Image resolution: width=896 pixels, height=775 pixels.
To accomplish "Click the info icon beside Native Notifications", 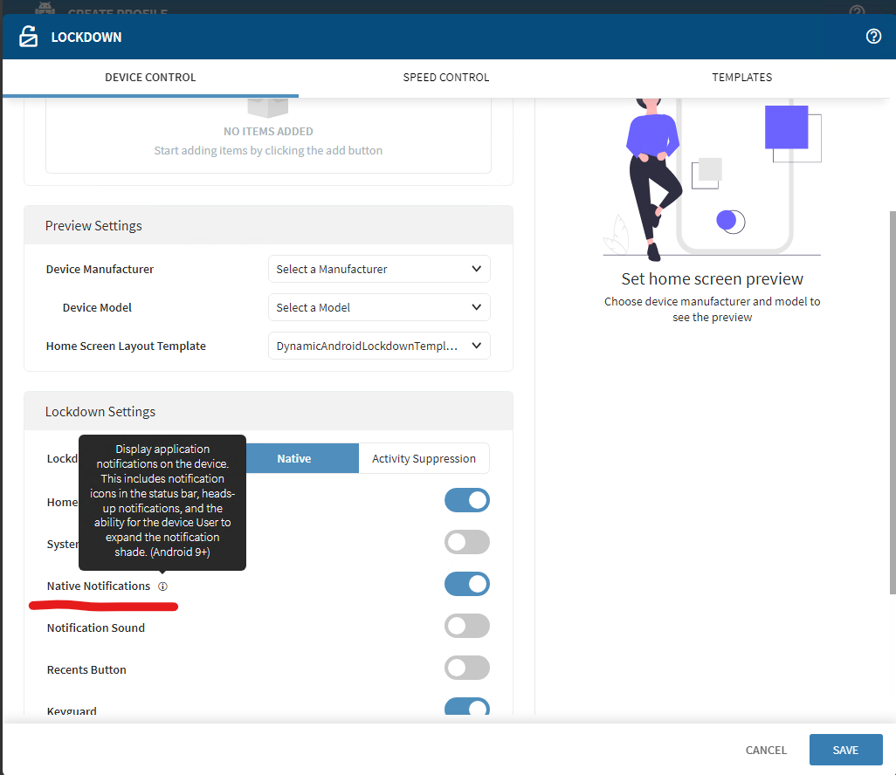I will pyautogui.click(x=163, y=586).
